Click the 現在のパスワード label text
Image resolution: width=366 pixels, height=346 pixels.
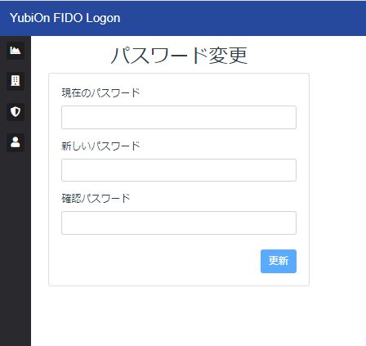coord(100,93)
